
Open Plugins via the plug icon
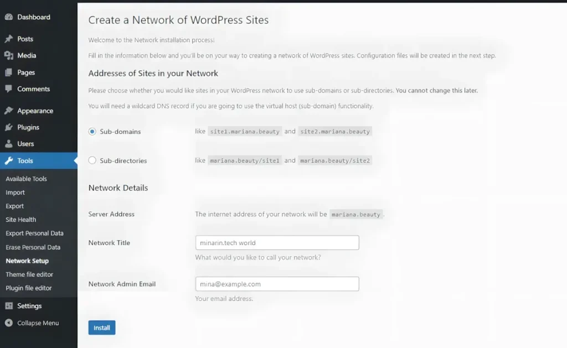point(8,127)
